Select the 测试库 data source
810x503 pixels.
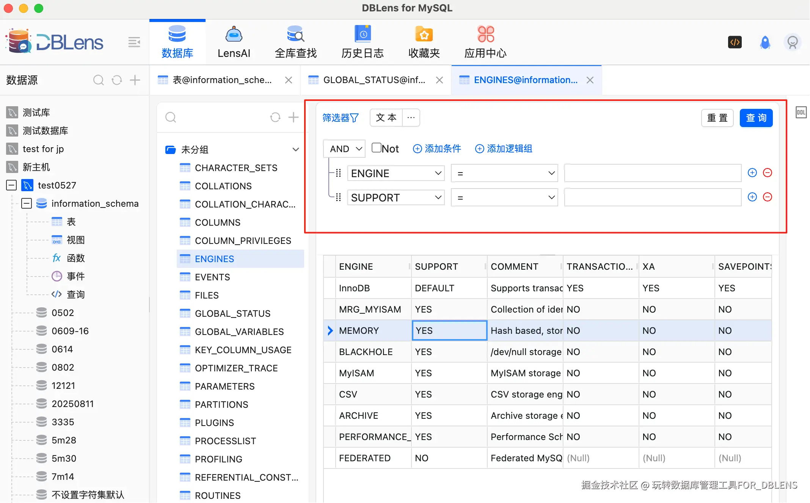(36, 112)
